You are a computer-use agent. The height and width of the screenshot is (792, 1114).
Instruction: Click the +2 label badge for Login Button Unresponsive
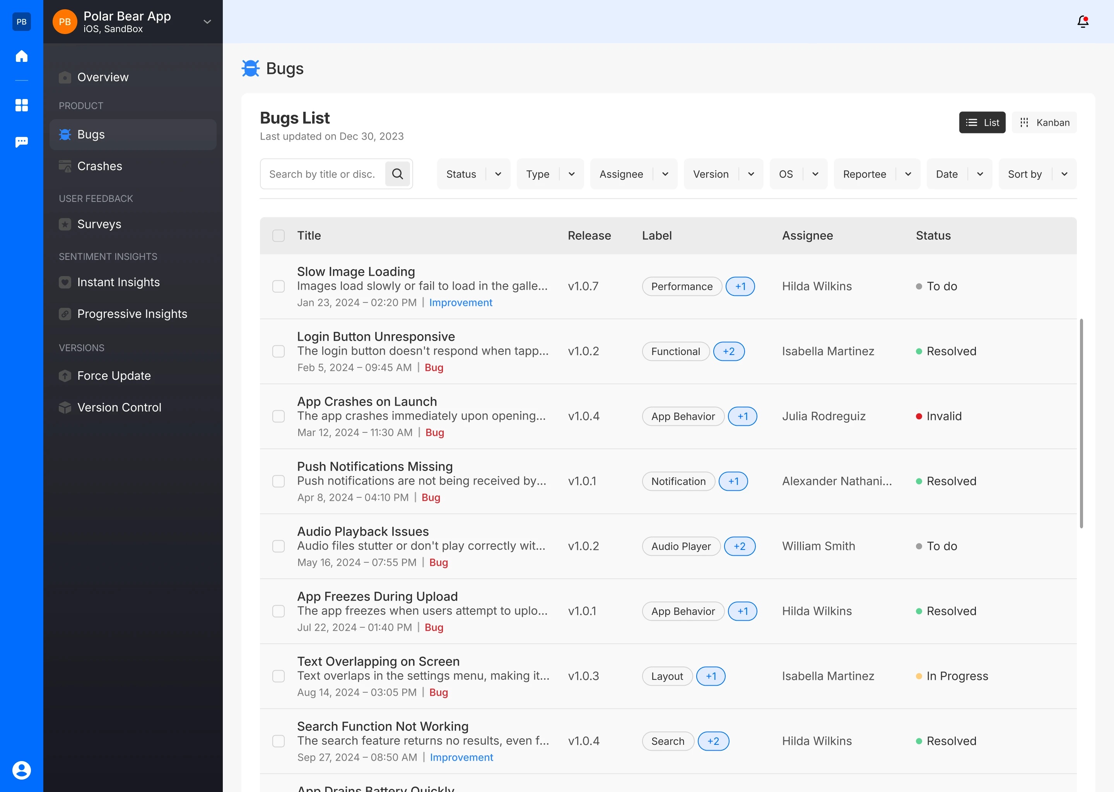point(729,352)
